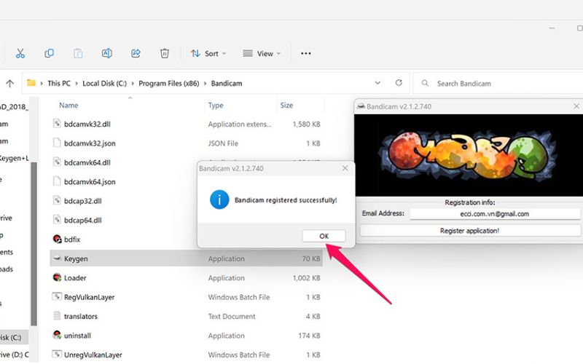Click the folder icon in address bar
The width and height of the screenshot is (583, 364).
point(31,83)
